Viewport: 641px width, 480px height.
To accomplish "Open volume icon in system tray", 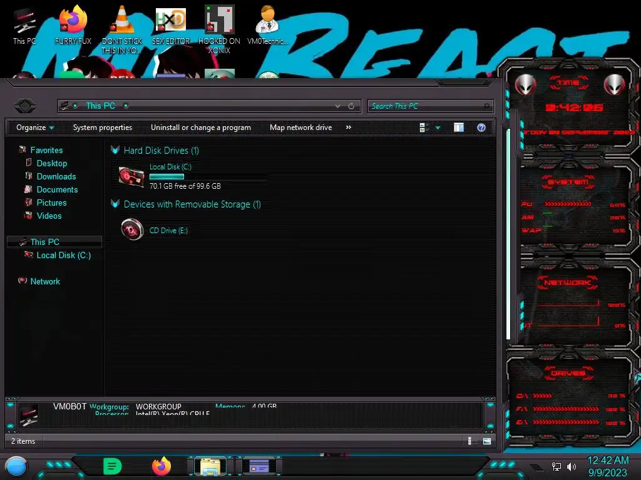I will point(572,466).
